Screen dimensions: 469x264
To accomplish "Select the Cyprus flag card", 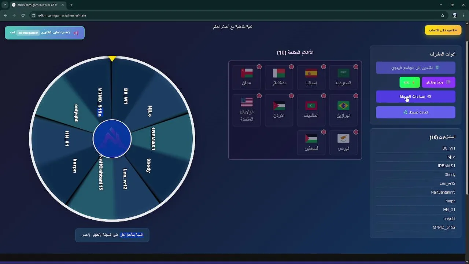I will (x=343, y=143).
